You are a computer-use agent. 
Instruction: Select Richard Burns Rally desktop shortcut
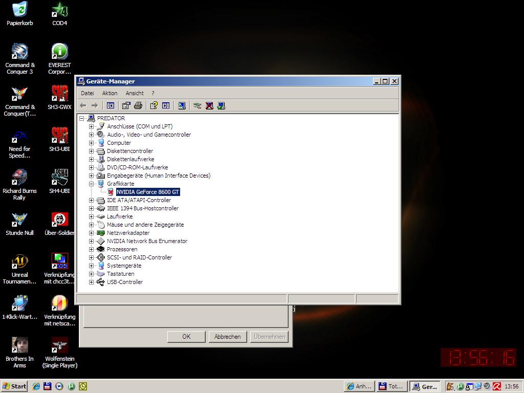[x=19, y=185]
